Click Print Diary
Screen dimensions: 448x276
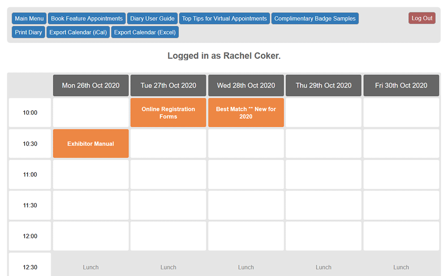pos(28,32)
